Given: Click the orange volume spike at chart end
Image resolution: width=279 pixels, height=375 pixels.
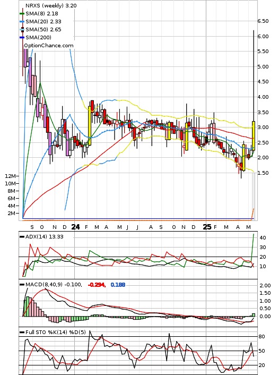Looking at the screenshot, I should pyautogui.click(x=253, y=213).
